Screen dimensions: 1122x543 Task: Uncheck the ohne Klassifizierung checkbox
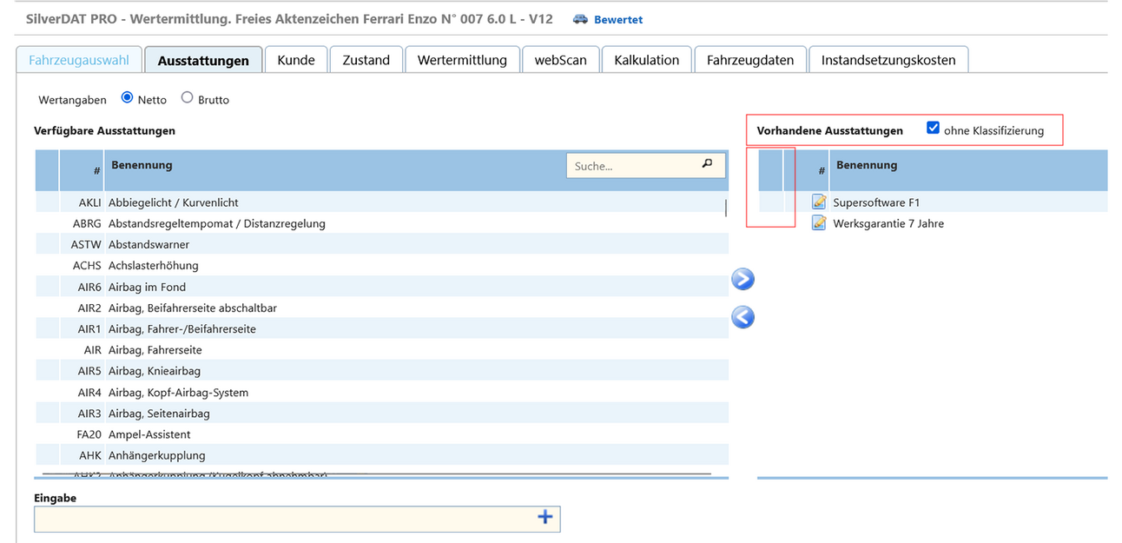click(x=933, y=129)
